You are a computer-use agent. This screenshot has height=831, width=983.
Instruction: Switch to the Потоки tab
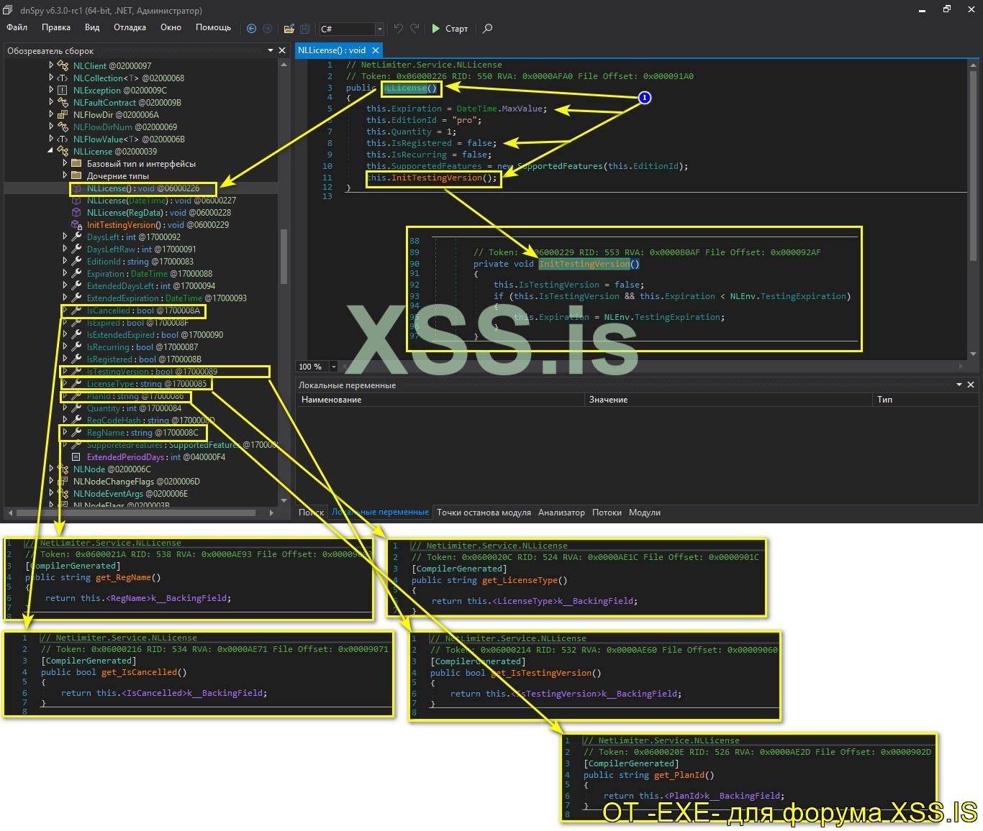click(x=607, y=513)
